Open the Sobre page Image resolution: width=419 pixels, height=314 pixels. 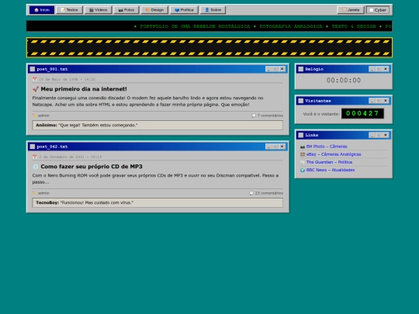click(x=213, y=10)
